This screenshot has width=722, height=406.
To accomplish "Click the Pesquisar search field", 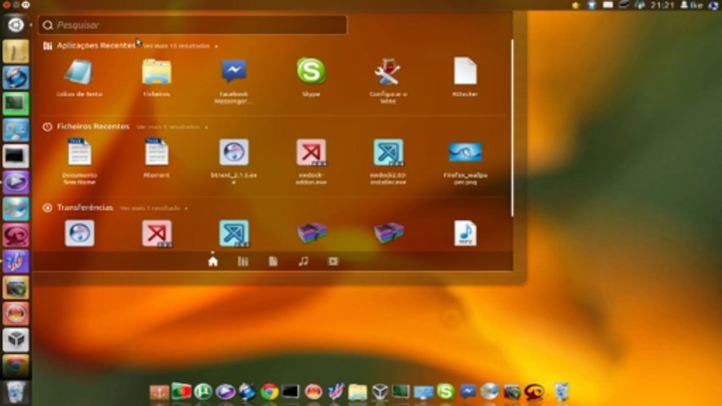I will click(192, 25).
